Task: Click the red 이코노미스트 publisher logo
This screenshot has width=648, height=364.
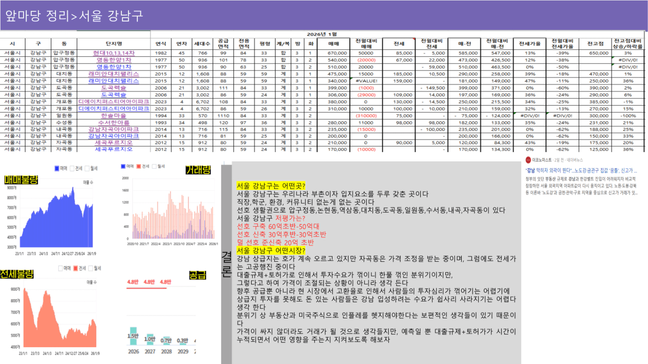Action: tap(528, 160)
